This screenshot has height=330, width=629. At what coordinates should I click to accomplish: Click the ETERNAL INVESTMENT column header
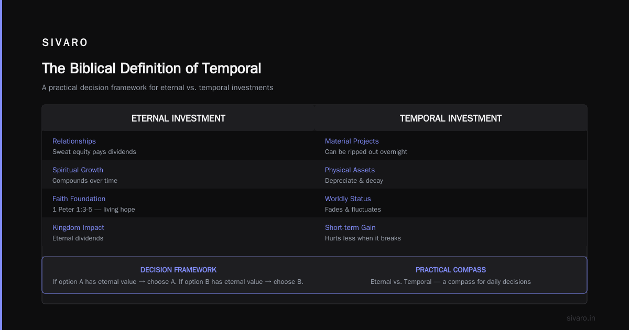178,118
